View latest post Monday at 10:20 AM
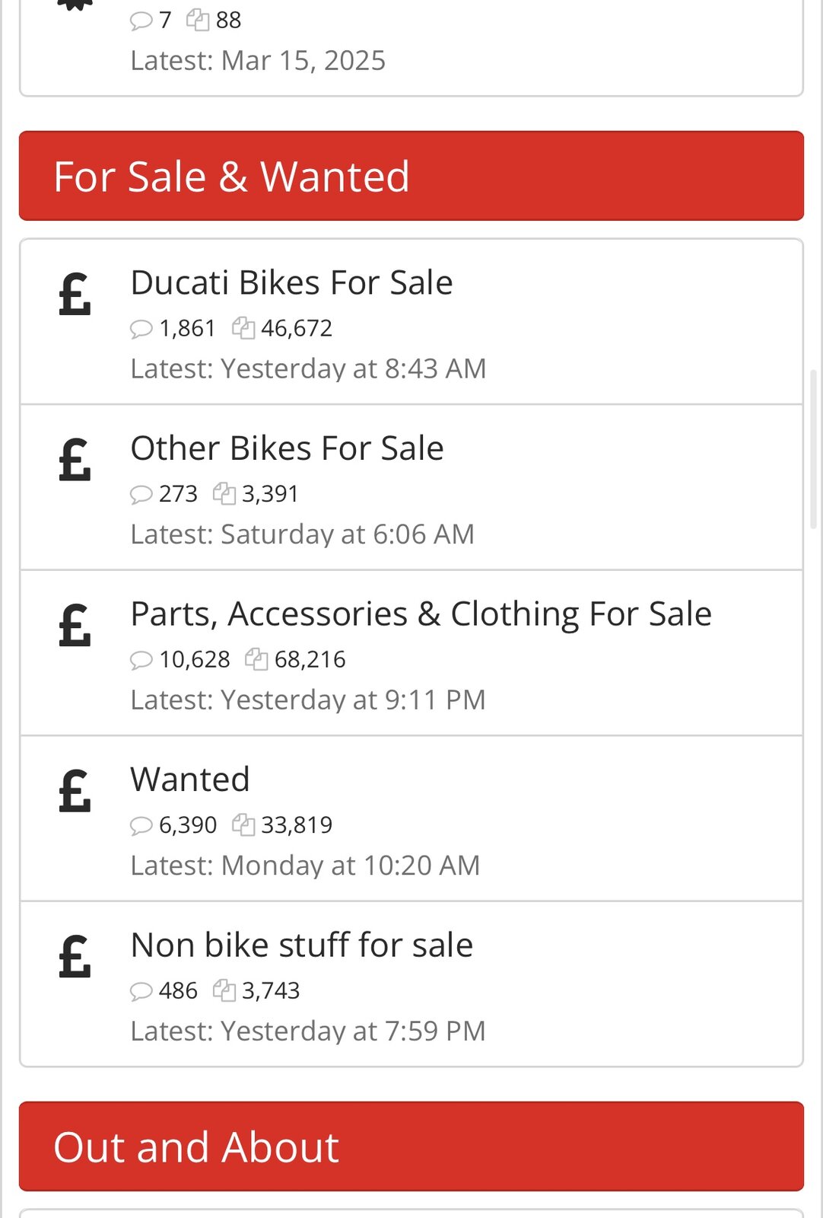The width and height of the screenshot is (823, 1218). (350, 866)
